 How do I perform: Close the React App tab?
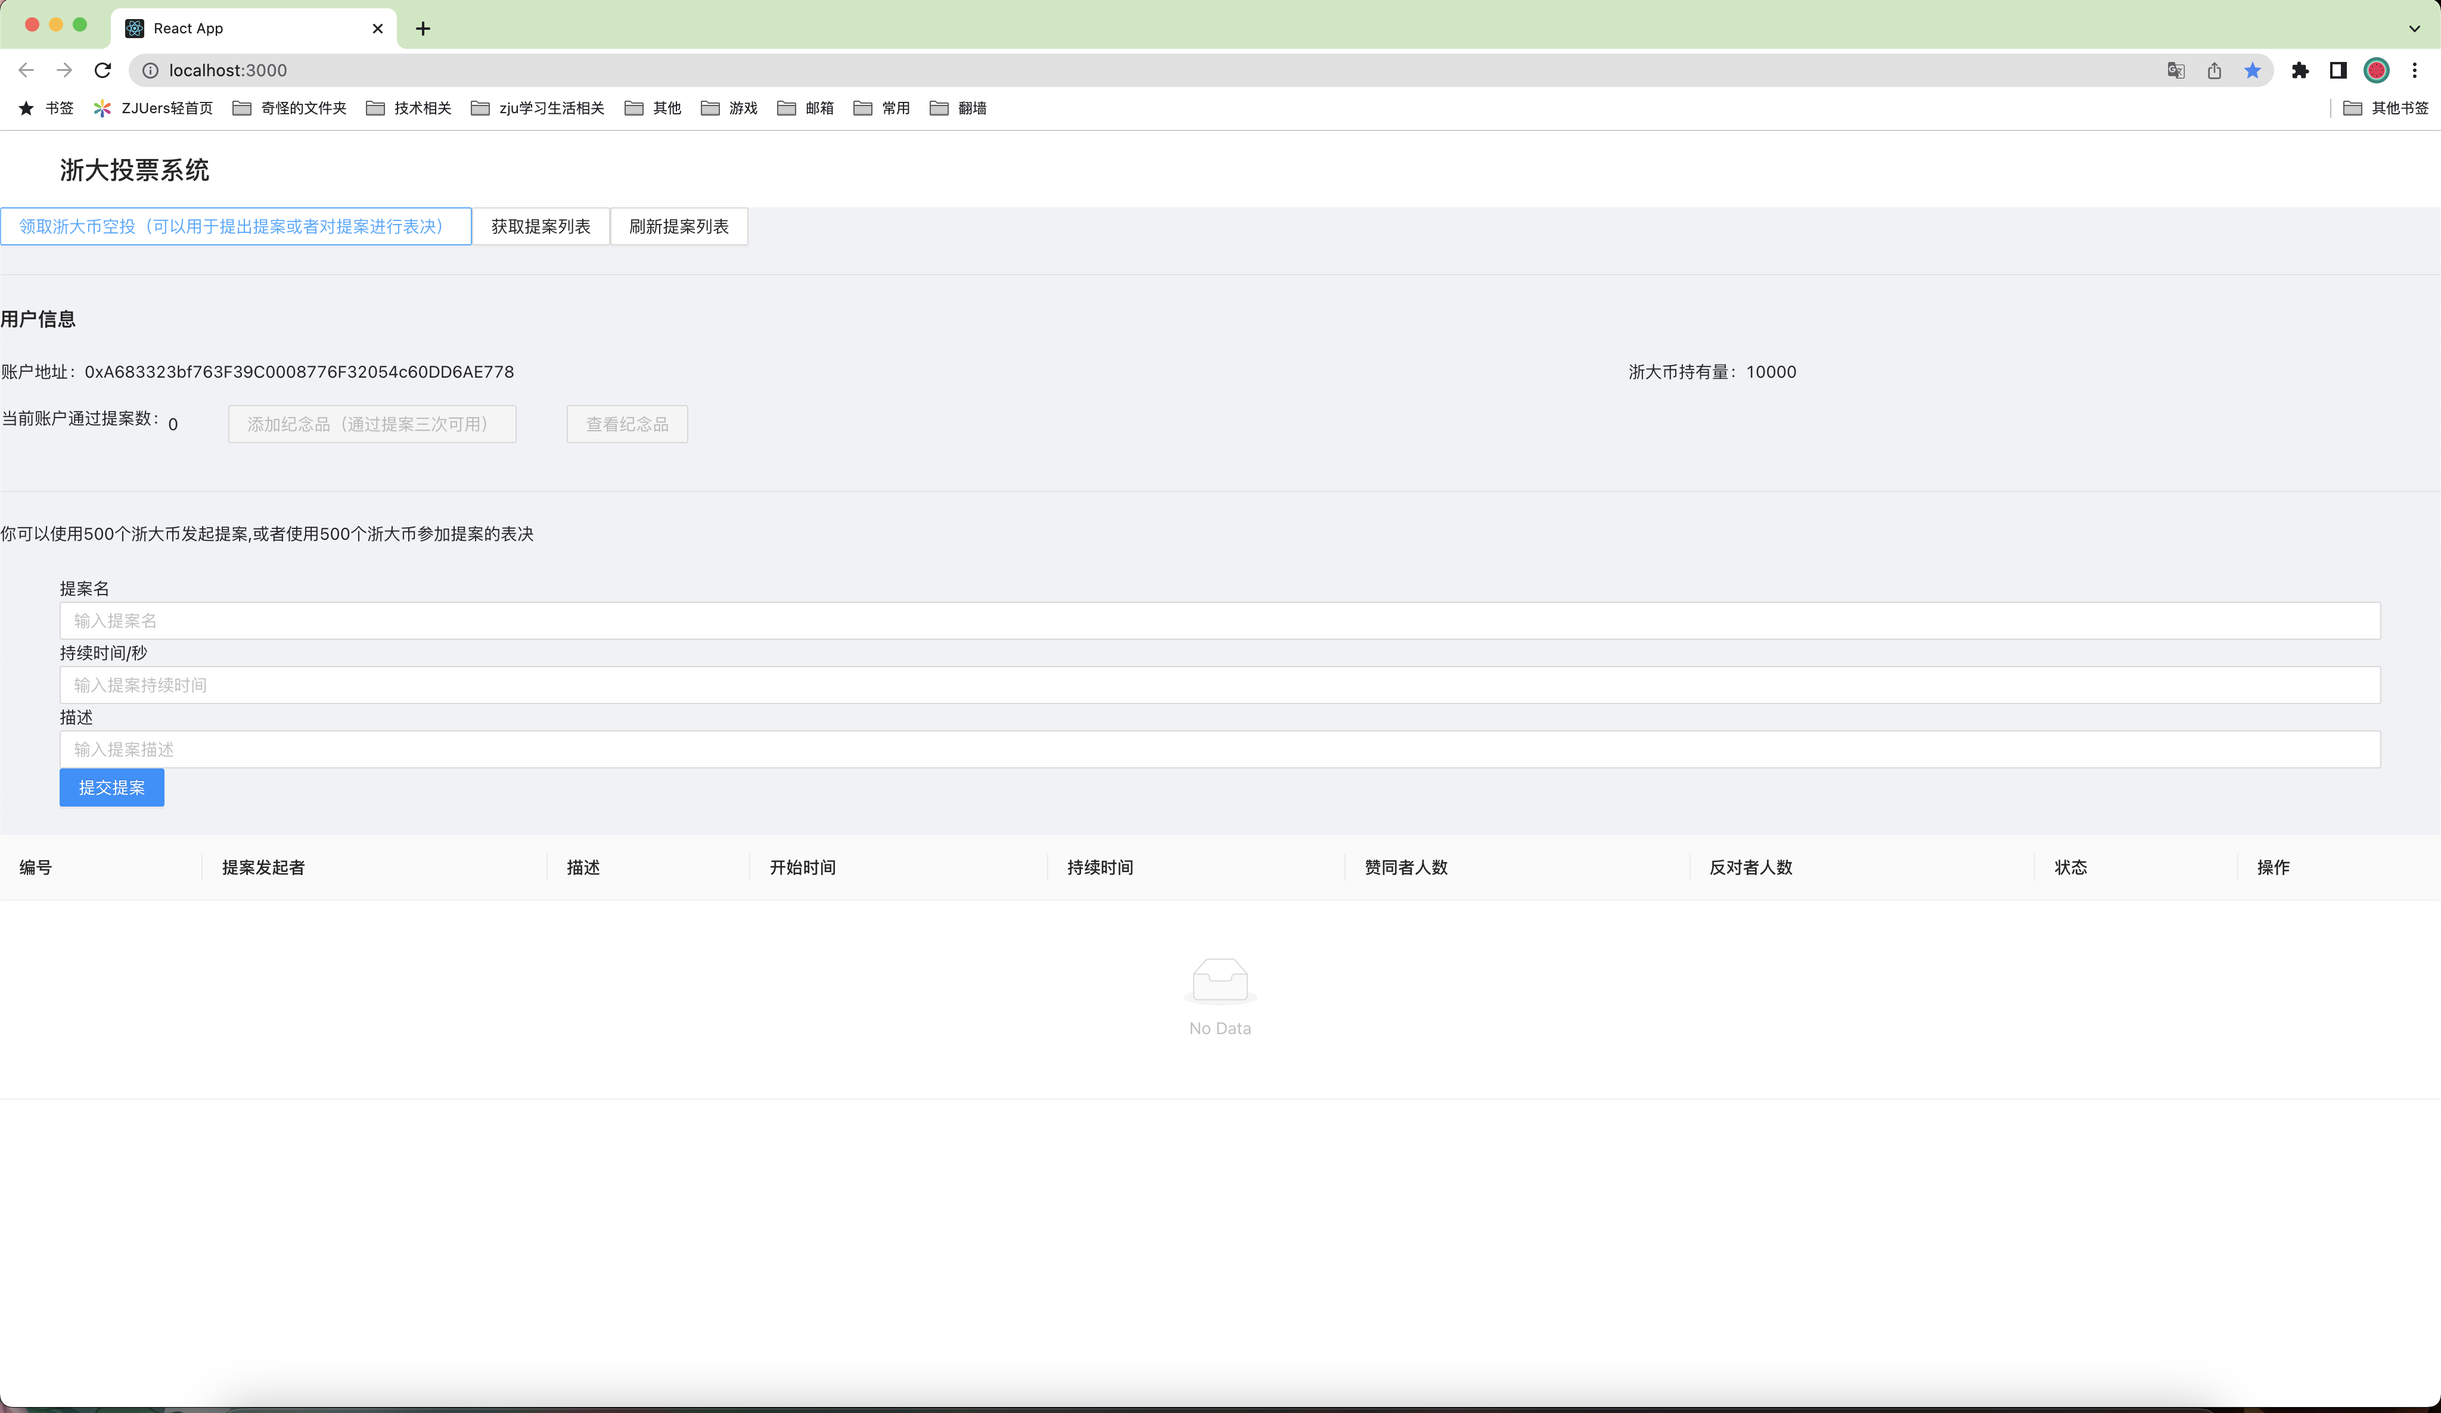click(x=378, y=28)
